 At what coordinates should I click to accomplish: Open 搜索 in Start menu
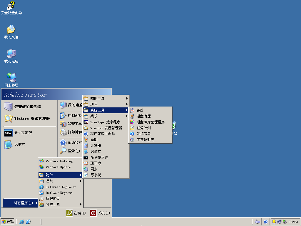click(x=71, y=151)
